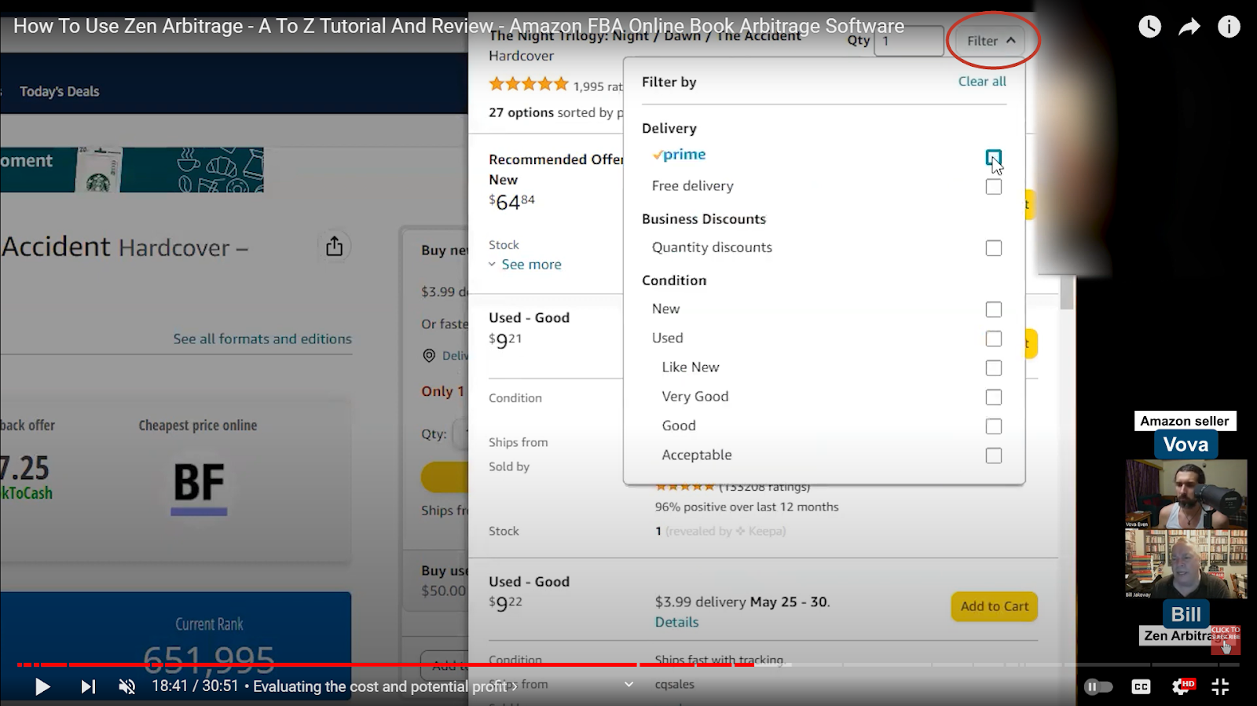The image size is (1257, 706).
Task: Check the Used condition checkbox
Action: tap(994, 338)
